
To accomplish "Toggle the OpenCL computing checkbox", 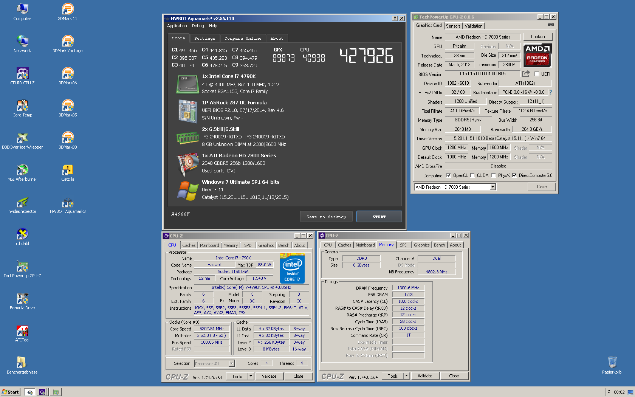I will pos(449,175).
